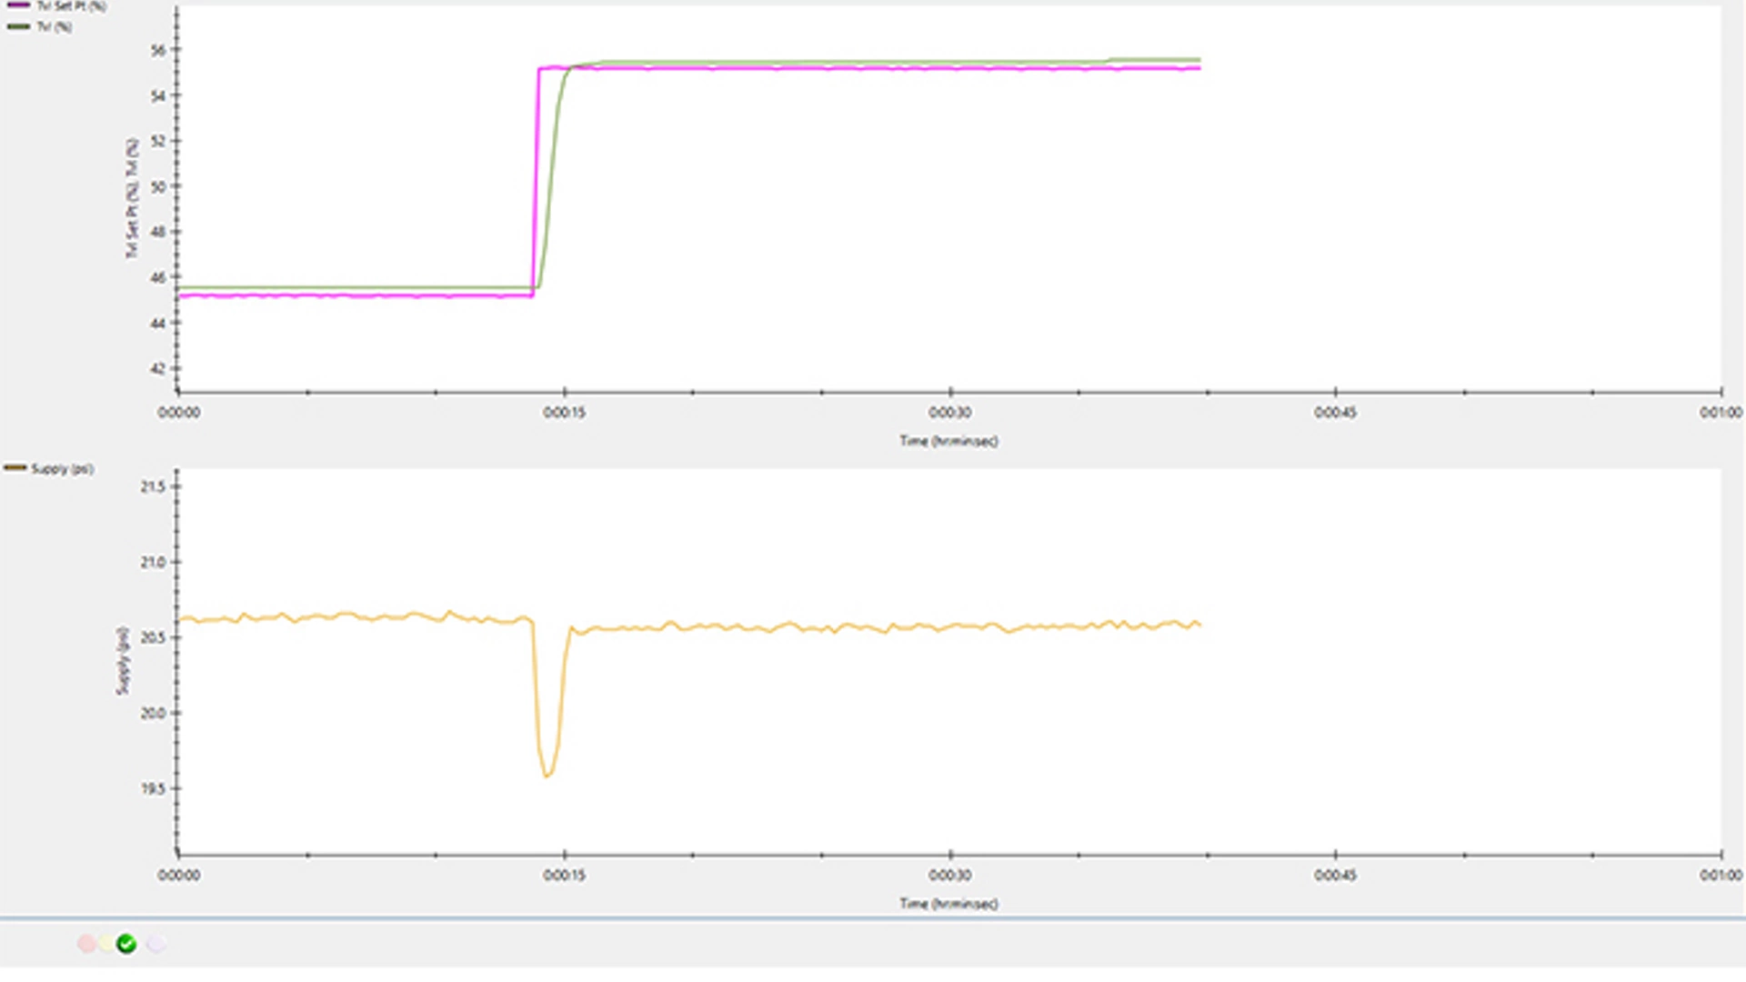Screen dimensions: 1746x982
Task: Click the lowest point of the supply pressure dip
Action: click(x=547, y=776)
